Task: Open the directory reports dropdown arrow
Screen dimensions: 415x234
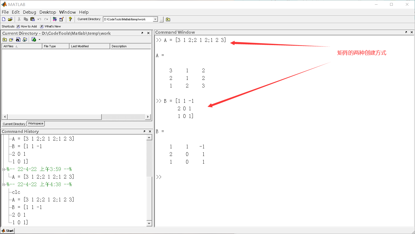Action: pos(40,40)
